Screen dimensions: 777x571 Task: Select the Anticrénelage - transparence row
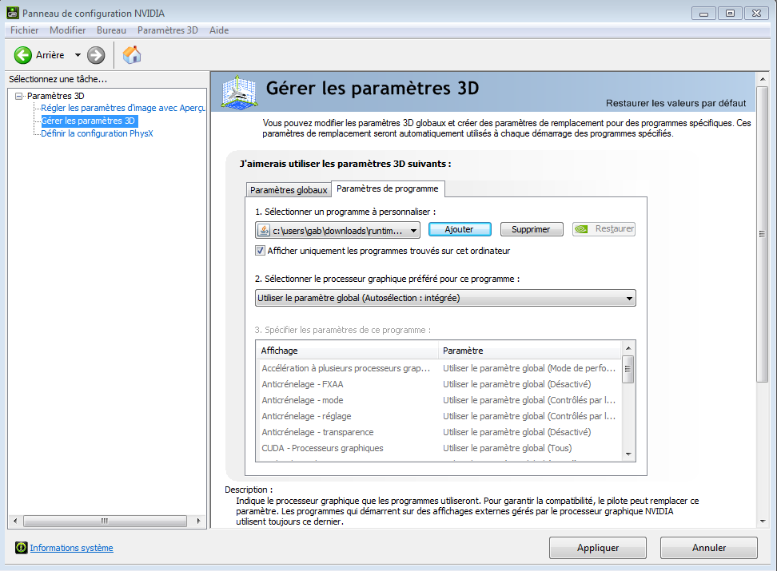(x=439, y=432)
